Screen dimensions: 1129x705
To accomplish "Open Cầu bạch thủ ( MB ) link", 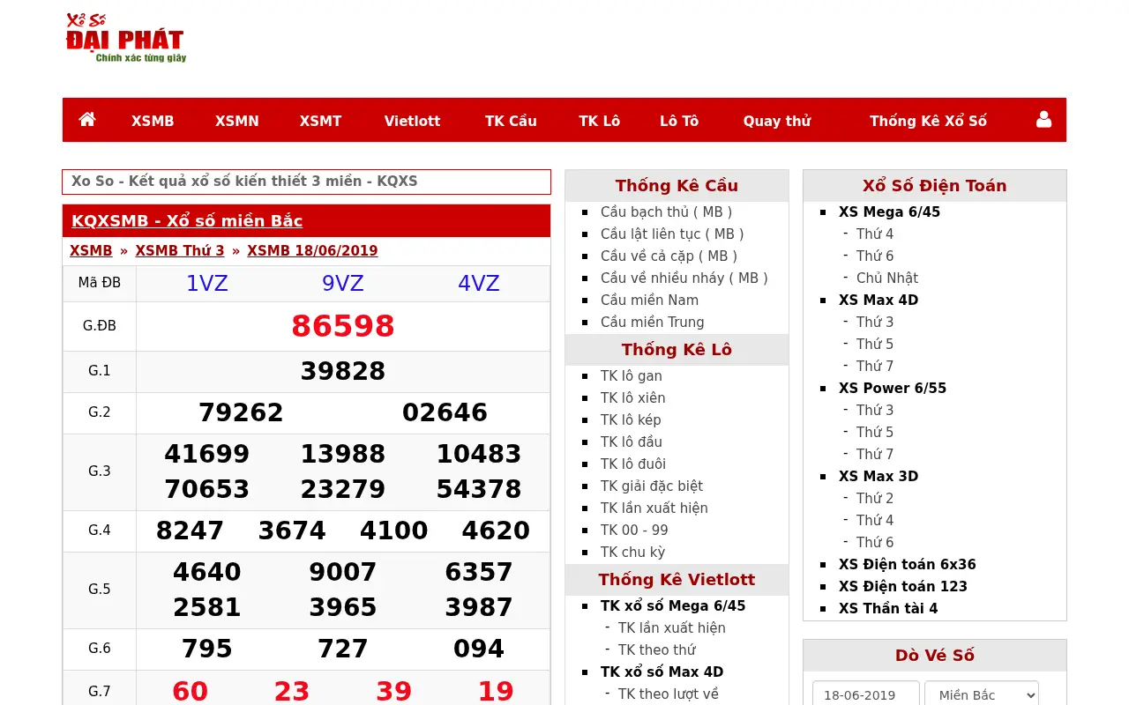I will pyautogui.click(x=666, y=211).
